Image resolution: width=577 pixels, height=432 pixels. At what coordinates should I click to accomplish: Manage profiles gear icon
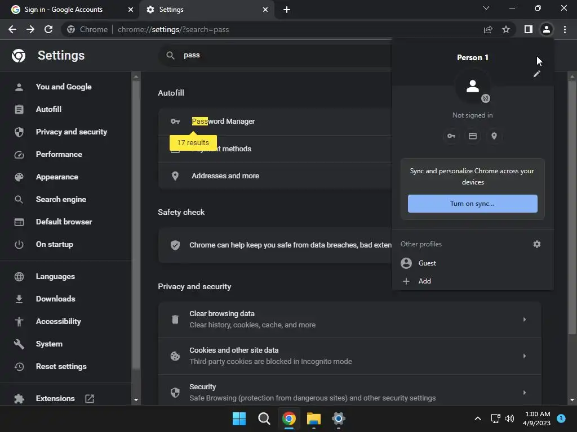[x=537, y=244]
